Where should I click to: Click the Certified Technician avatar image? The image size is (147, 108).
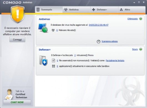tap(9, 94)
